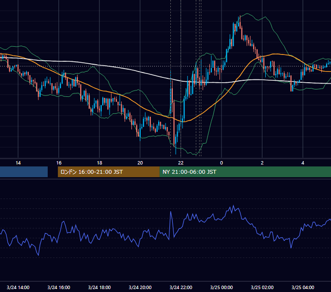Viewport: 331px width, 292px height.
Task: Click the 16 hour label on price chart axis
Action: (59, 163)
